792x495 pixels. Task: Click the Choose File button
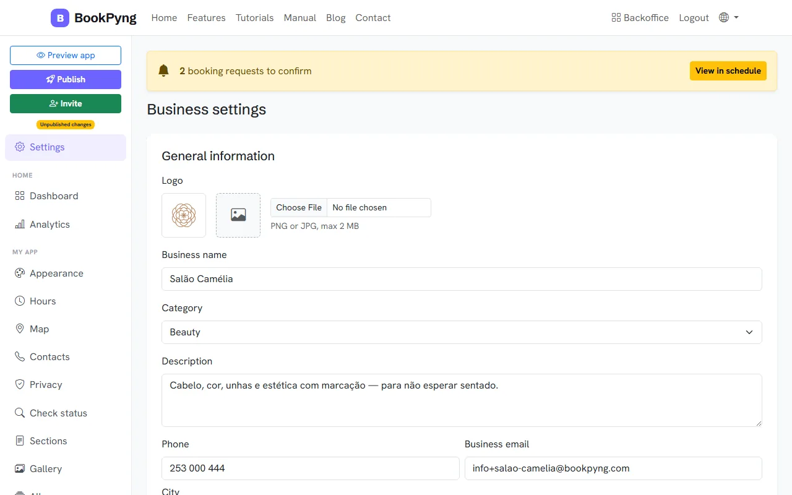tap(299, 207)
